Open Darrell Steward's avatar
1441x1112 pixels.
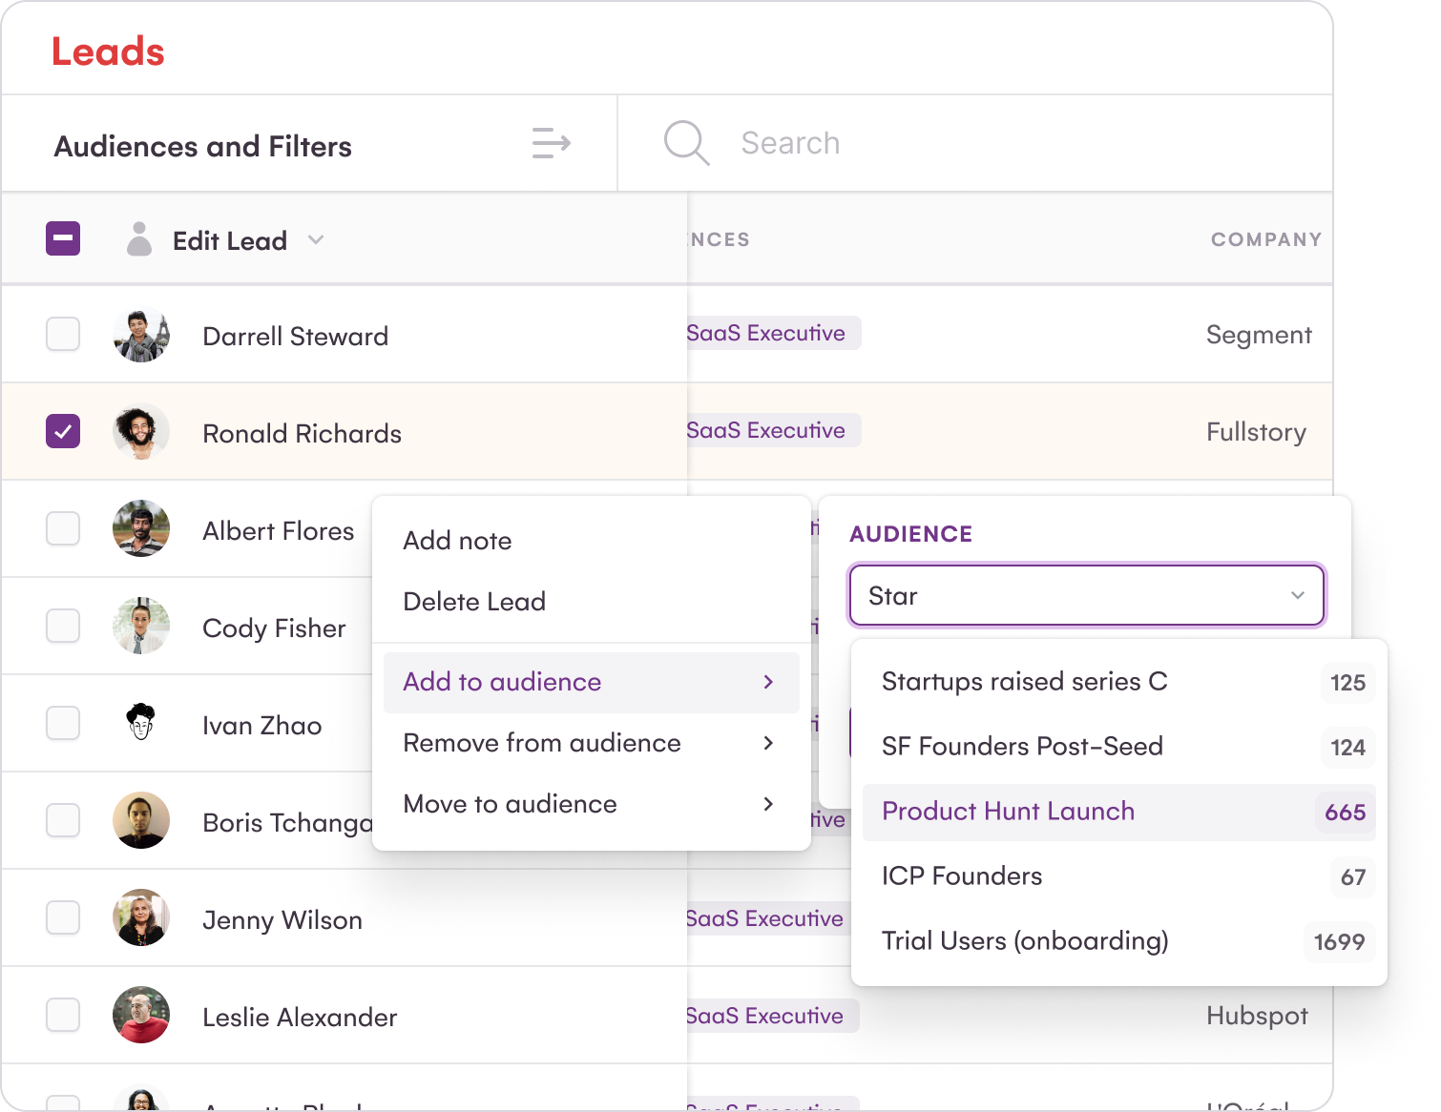(141, 336)
